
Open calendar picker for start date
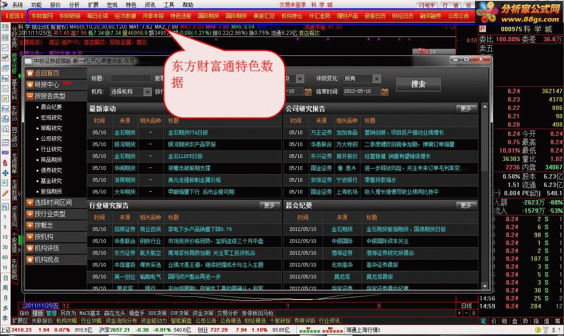pos(308,91)
